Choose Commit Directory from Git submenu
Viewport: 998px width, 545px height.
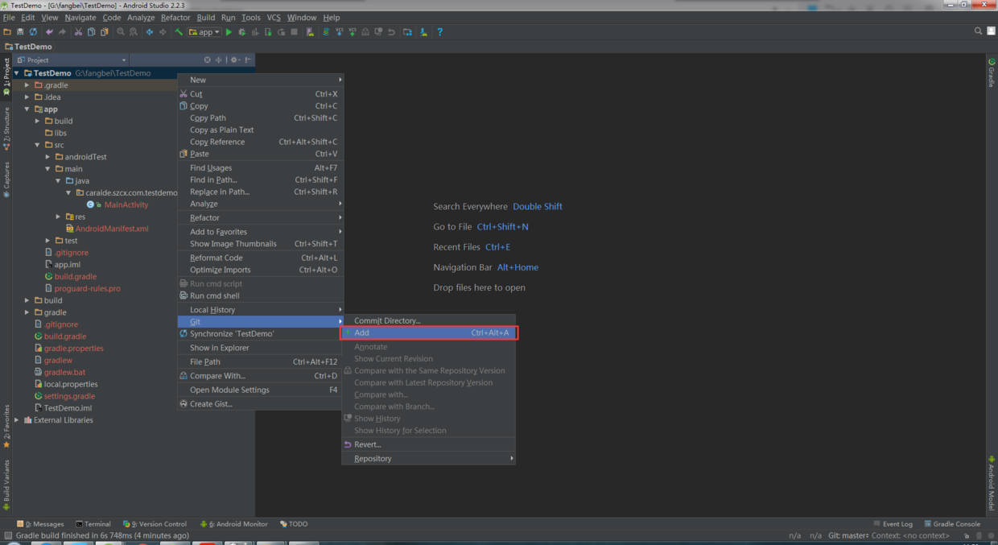coord(387,320)
